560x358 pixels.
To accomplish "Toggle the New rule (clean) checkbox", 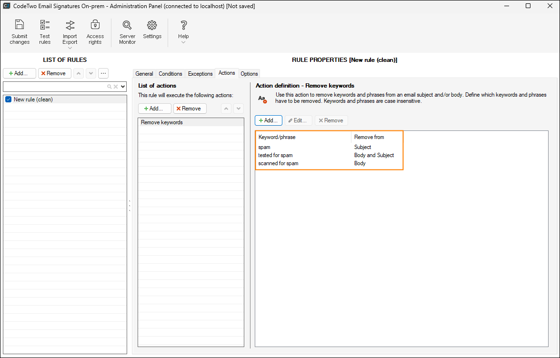I will [8, 99].
